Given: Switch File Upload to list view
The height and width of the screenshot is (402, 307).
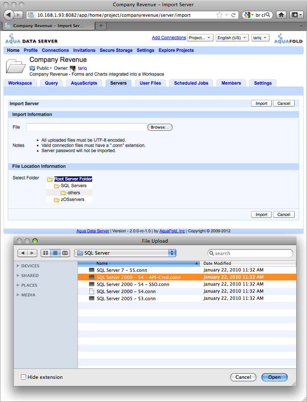Looking at the screenshot, I should (x=55, y=253).
